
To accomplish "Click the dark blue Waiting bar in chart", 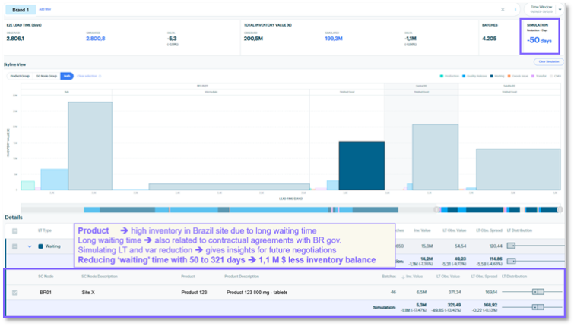I will point(362,165).
